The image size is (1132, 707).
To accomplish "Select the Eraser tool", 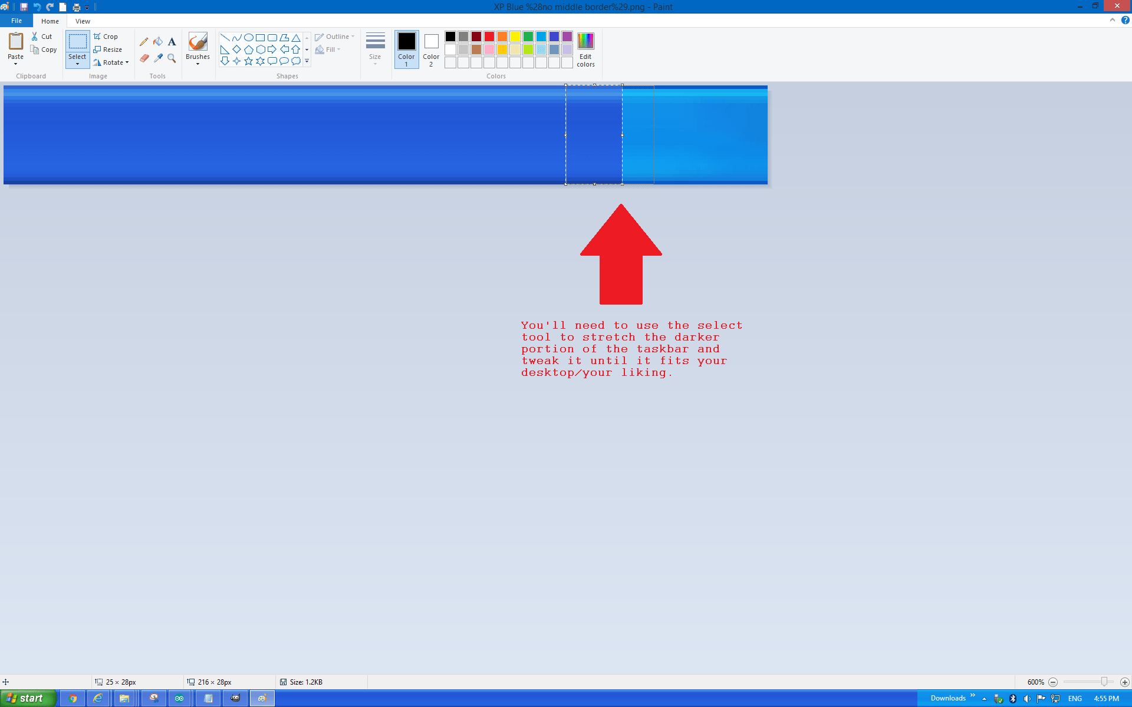I will pyautogui.click(x=144, y=58).
